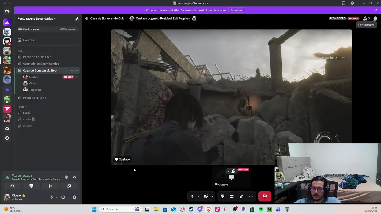Screen dimensions: 381x214
Task: Collapse the CHAT channel category
Action: 22,107
